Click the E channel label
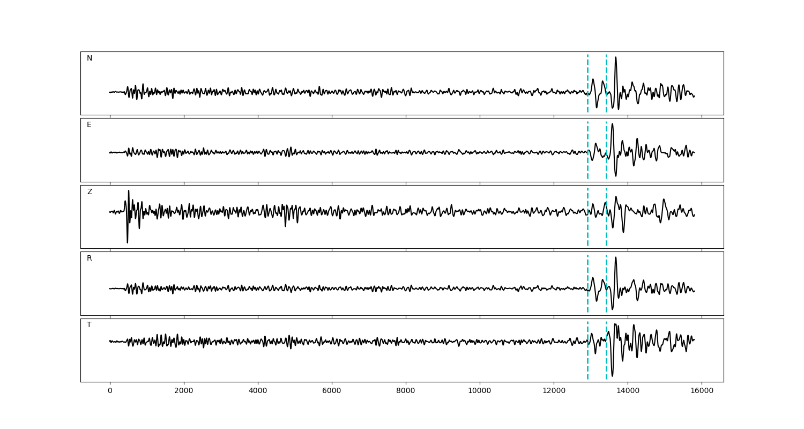The width and height of the screenshot is (804, 429). click(89, 125)
